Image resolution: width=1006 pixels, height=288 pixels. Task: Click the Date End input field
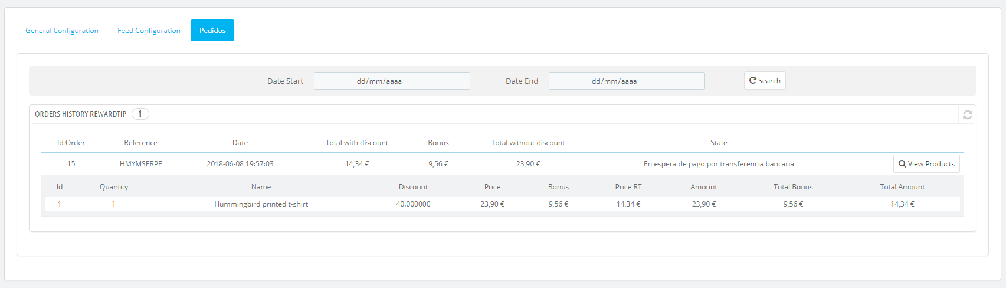pyautogui.click(x=627, y=81)
